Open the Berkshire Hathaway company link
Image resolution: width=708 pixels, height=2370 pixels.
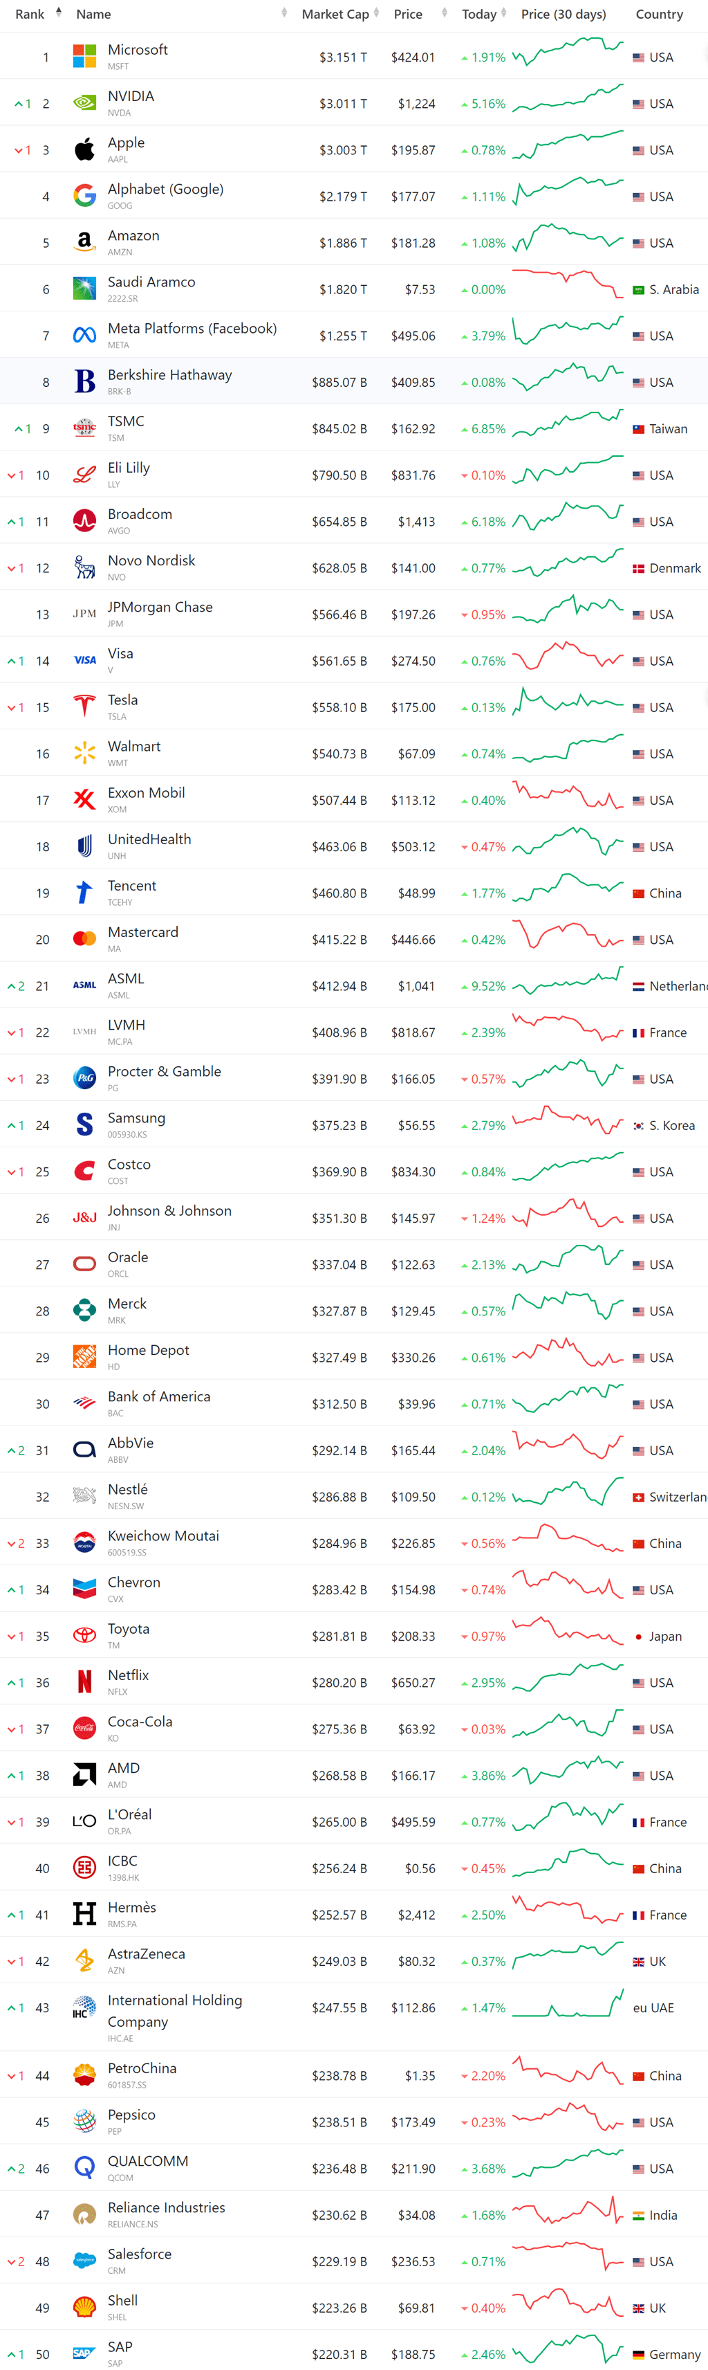(169, 374)
